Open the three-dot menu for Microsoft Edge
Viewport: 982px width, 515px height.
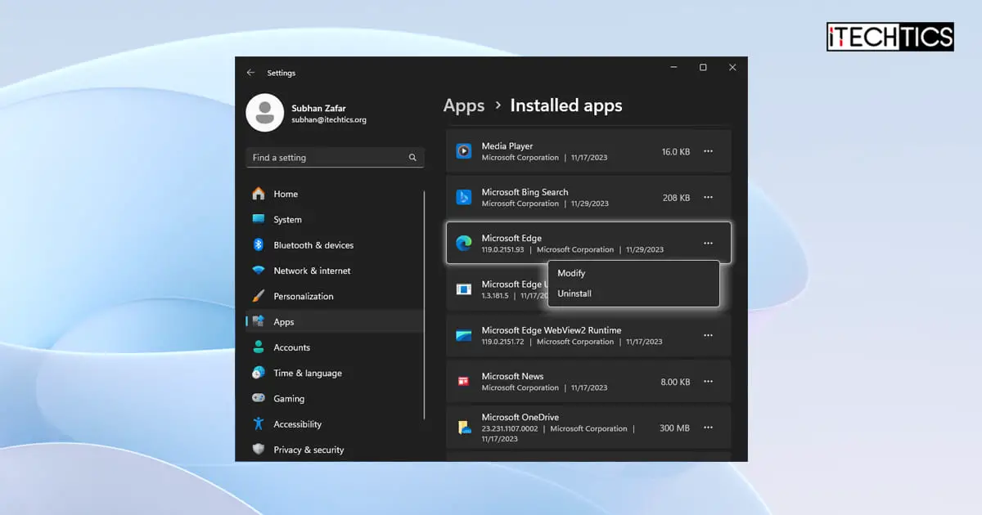tap(708, 243)
